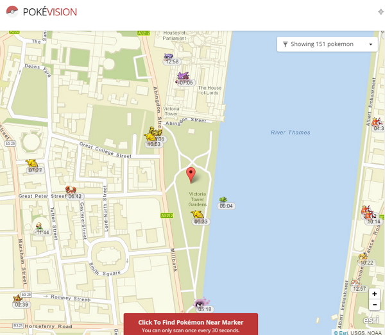Click the Pokémon labeled 11:44
The width and height of the screenshot is (385, 335).
[x=40, y=227]
